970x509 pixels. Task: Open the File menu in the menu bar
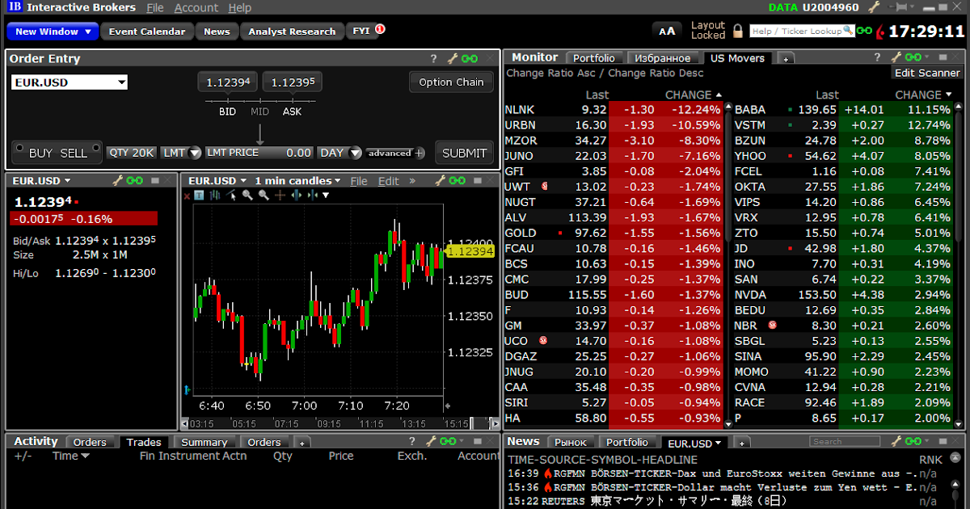pyautogui.click(x=155, y=8)
